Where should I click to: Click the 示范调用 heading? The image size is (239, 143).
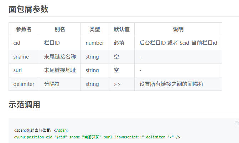tap(24, 105)
